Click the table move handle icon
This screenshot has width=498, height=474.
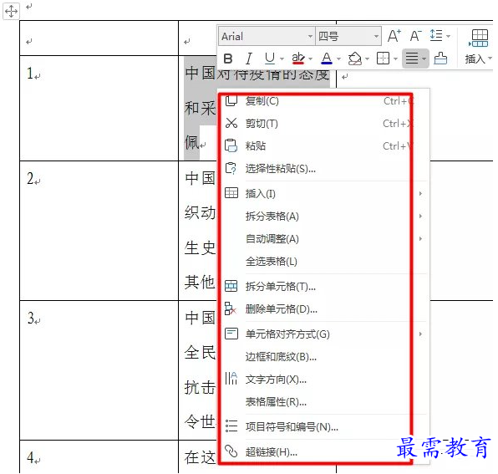point(11,12)
